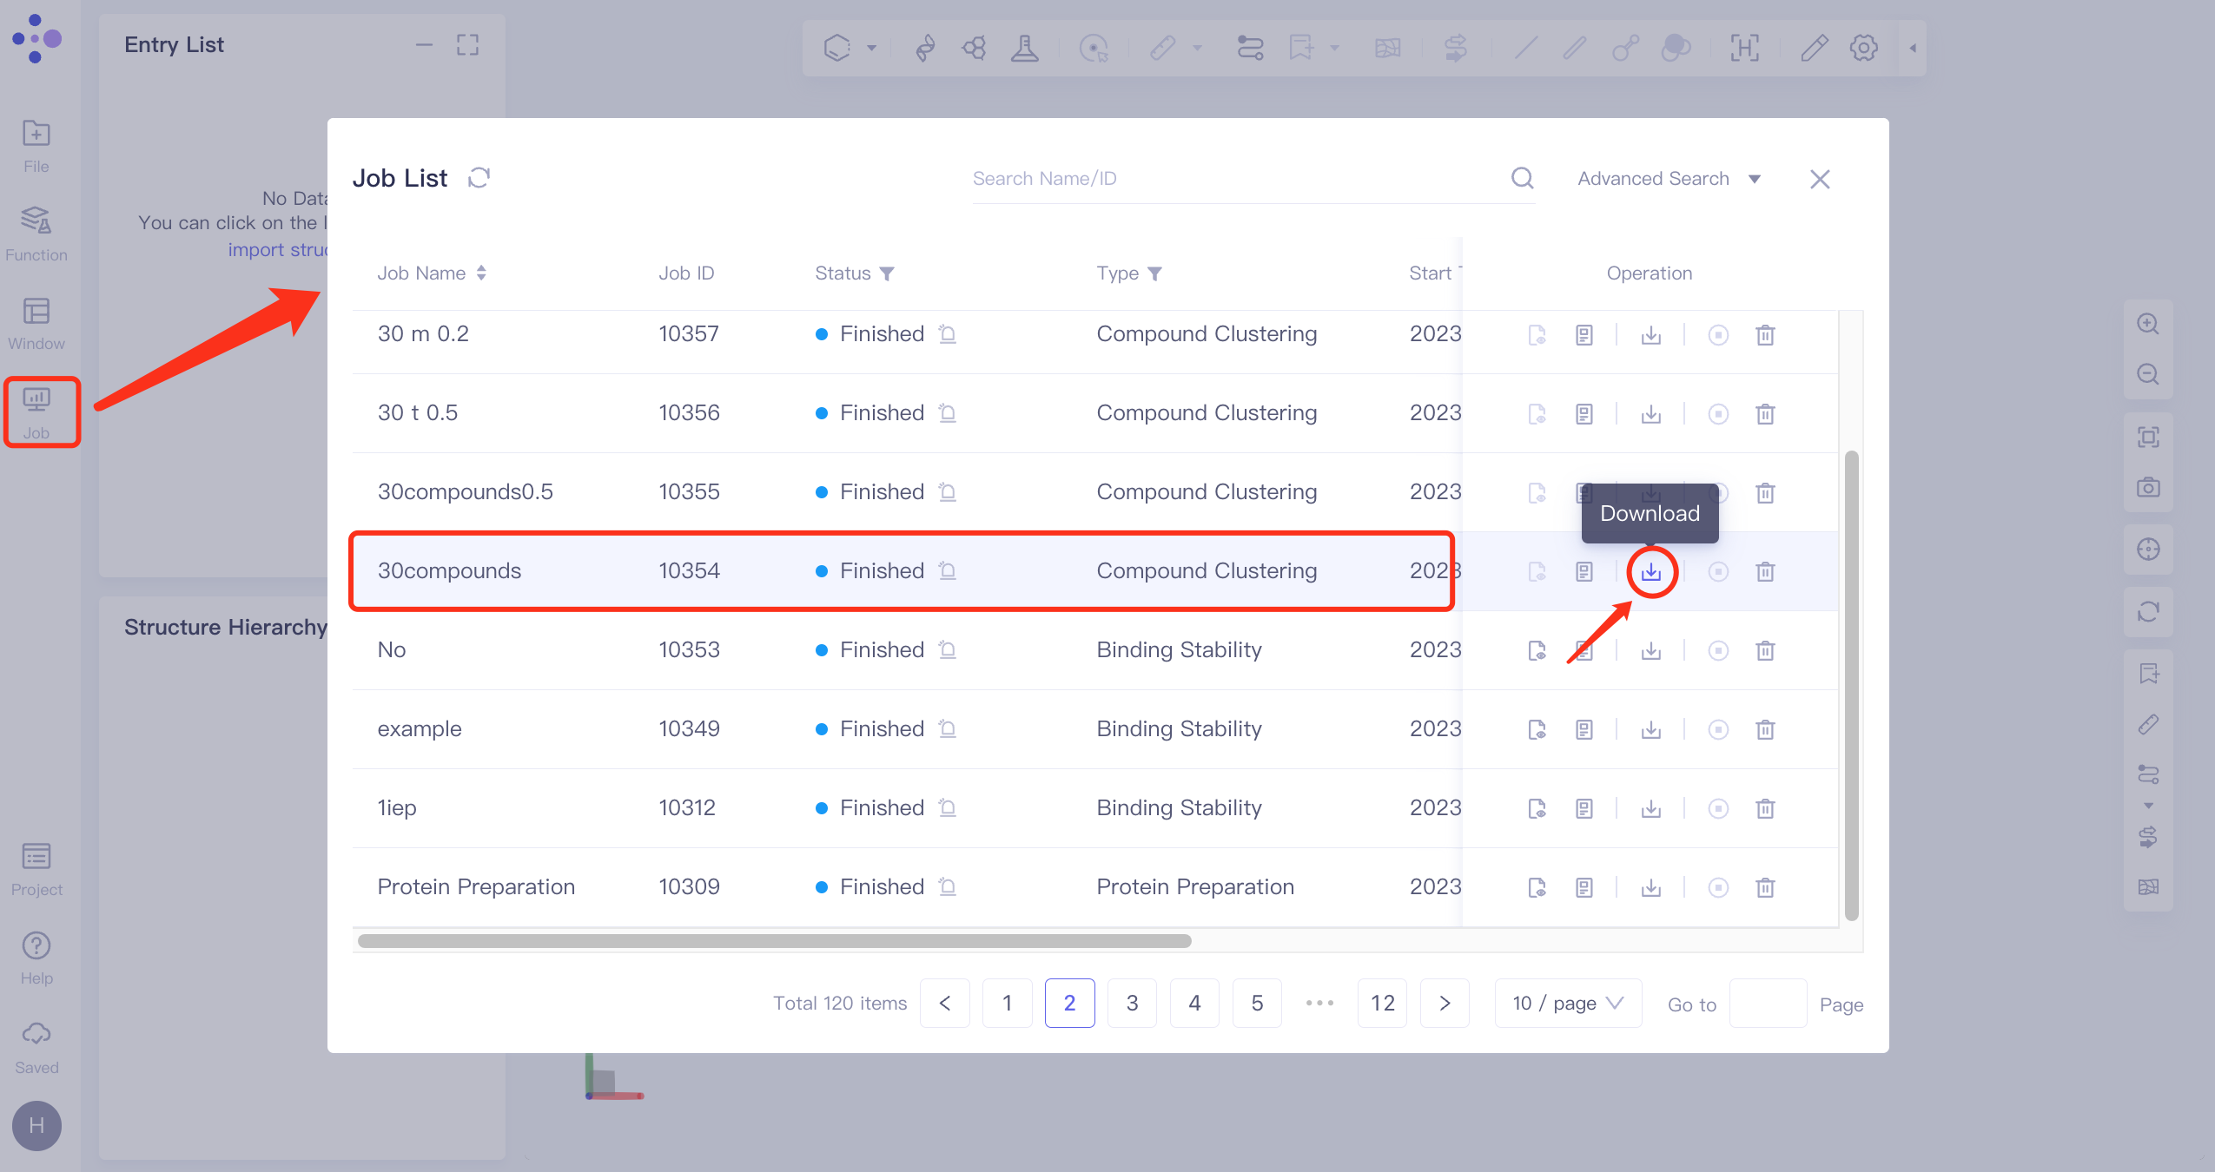Screen dimensions: 2215x1172
Task: Toggle notification bell for job 10357
Action: [948, 334]
